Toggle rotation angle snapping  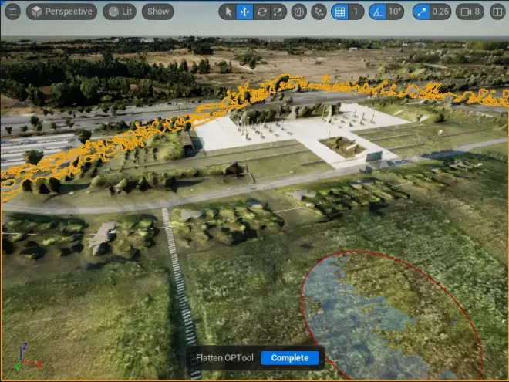(x=377, y=12)
